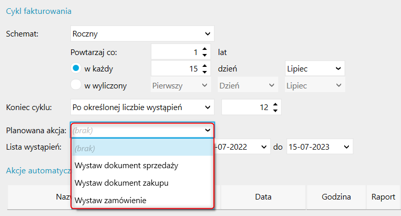Click the 'Powtarzaj co' number field

pos(175,52)
